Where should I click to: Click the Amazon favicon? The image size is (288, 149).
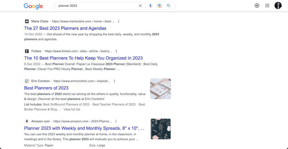[27, 121]
